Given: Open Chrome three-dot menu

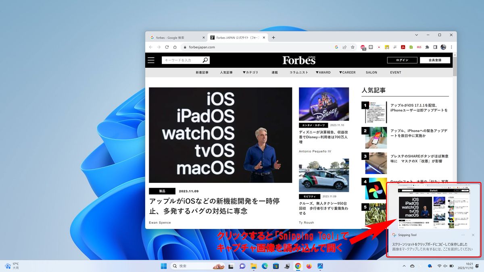Looking at the screenshot, I should point(451,47).
